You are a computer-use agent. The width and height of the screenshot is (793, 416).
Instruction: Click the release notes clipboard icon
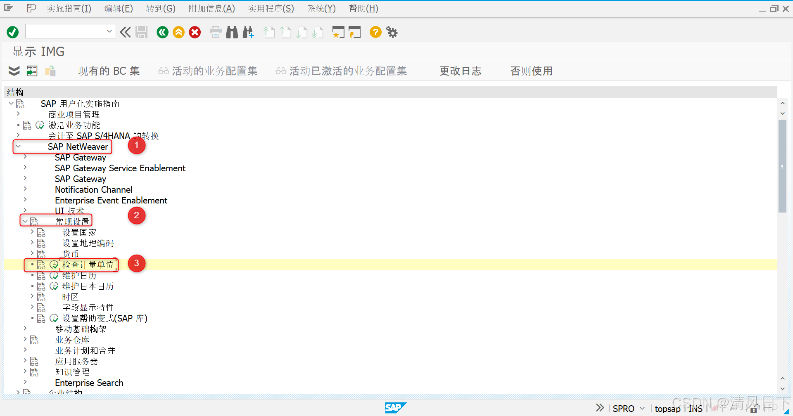(x=50, y=71)
